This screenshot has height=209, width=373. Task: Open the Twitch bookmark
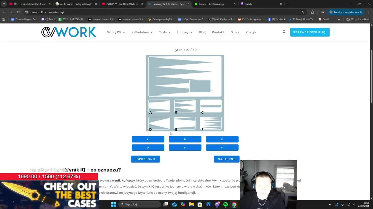[x=48, y=19]
